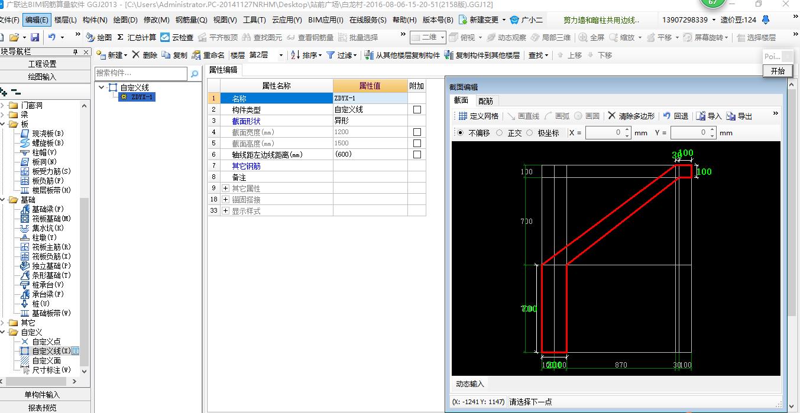
Task: Open the 钢筋量(Q) menu
Action: [x=192, y=19]
